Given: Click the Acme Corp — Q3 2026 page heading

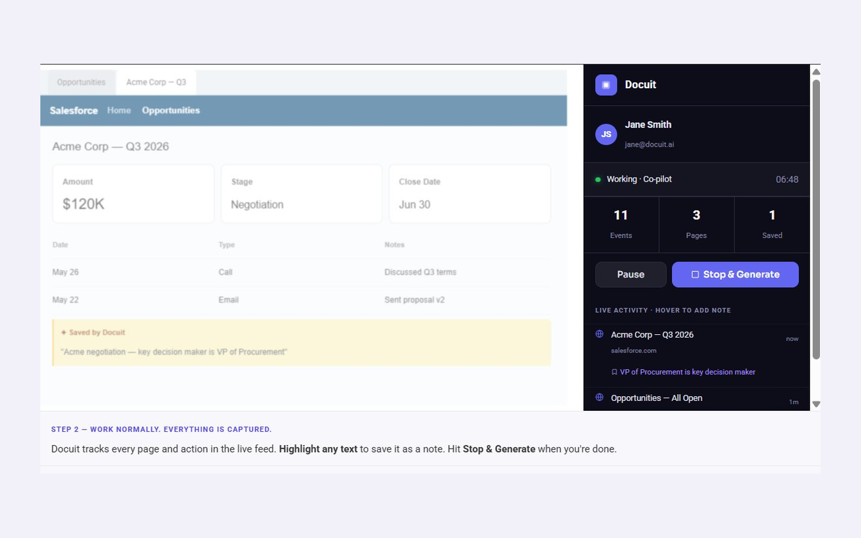Looking at the screenshot, I should tap(110, 147).
